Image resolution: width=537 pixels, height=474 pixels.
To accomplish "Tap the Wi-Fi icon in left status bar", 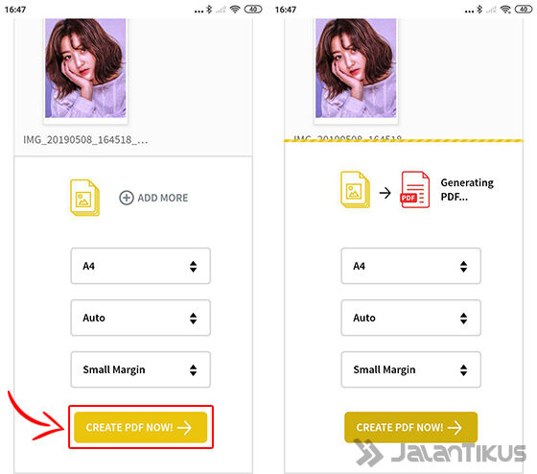I will [x=235, y=10].
